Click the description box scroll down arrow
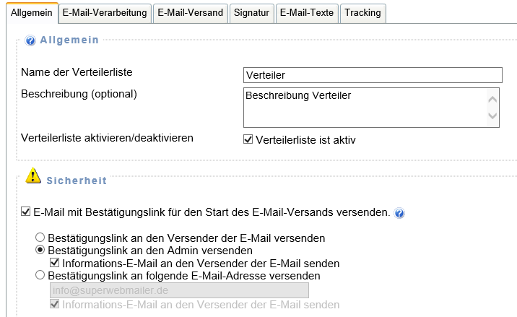 pyautogui.click(x=493, y=116)
